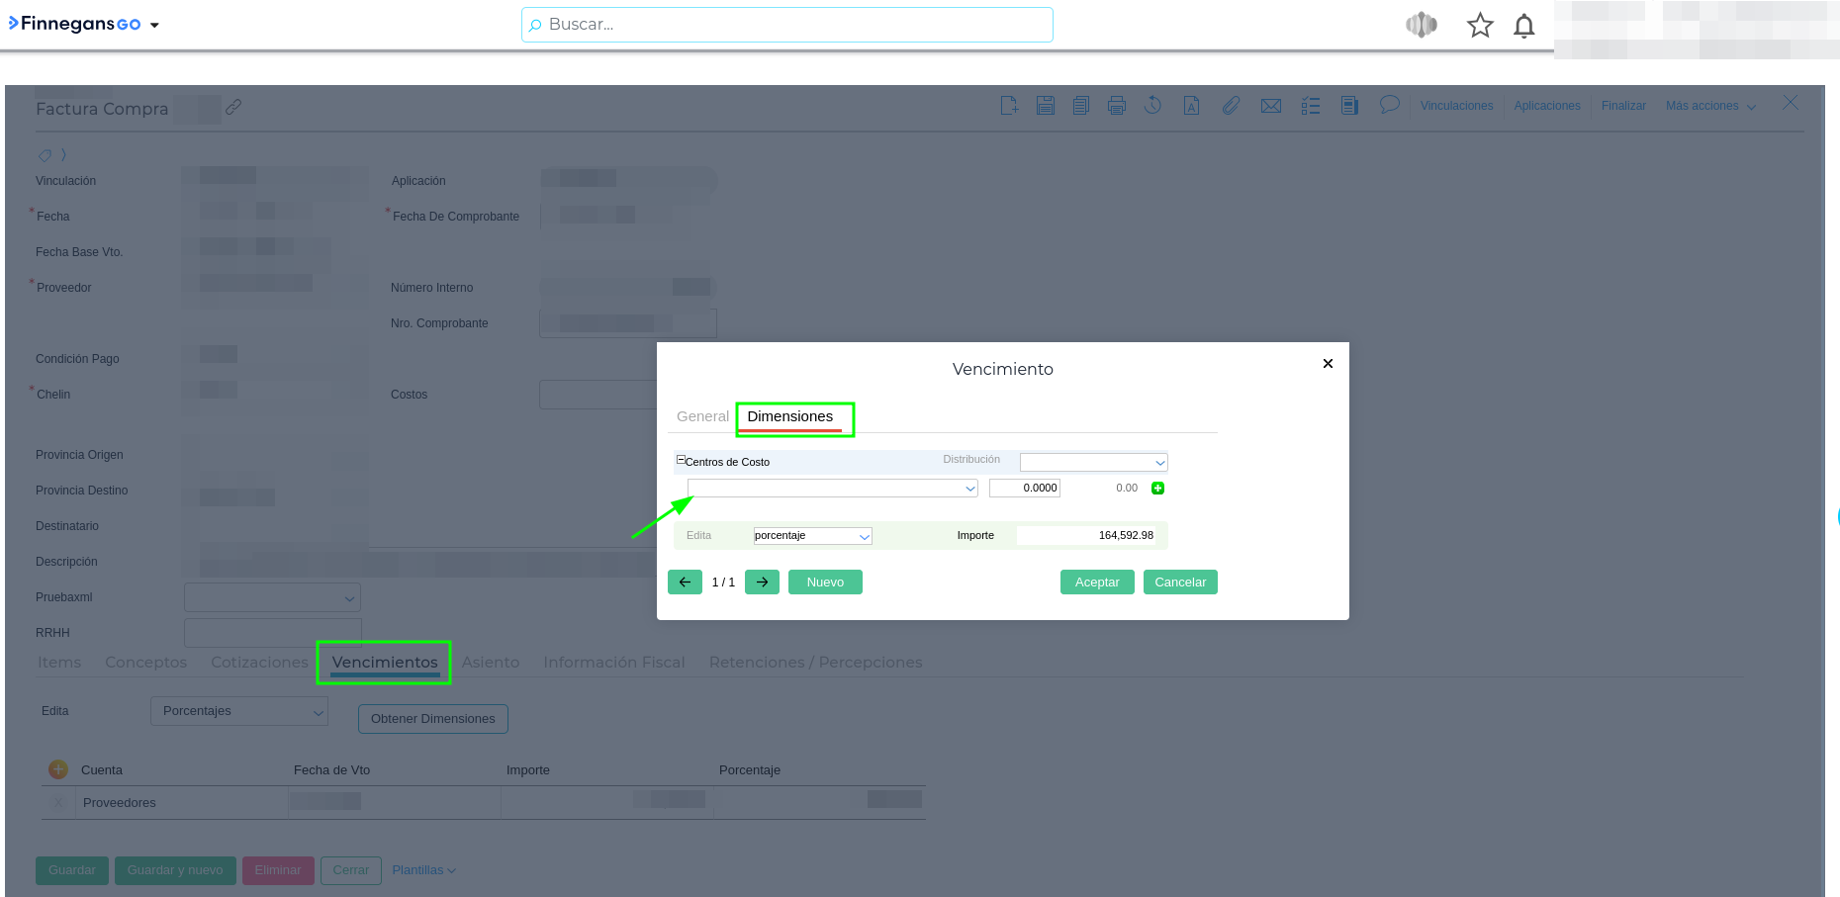The image size is (1840, 897).
Task: Focus the Buscar search field
Action: (786, 25)
